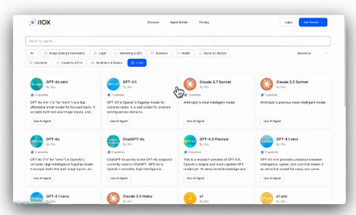Use AI Agent for ChatGPT-4o

click(119, 178)
